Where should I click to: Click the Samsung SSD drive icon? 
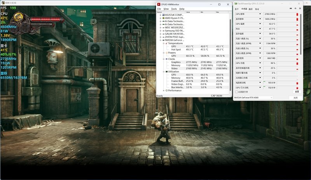162,30
